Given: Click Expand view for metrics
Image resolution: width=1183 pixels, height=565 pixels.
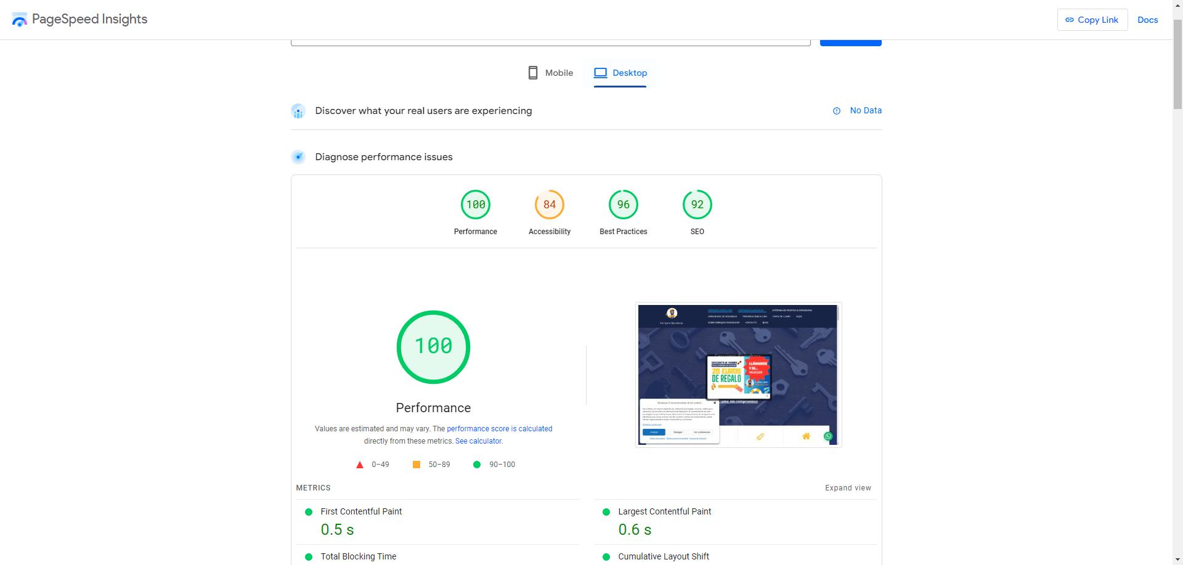Looking at the screenshot, I should pyautogui.click(x=848, y=488).
